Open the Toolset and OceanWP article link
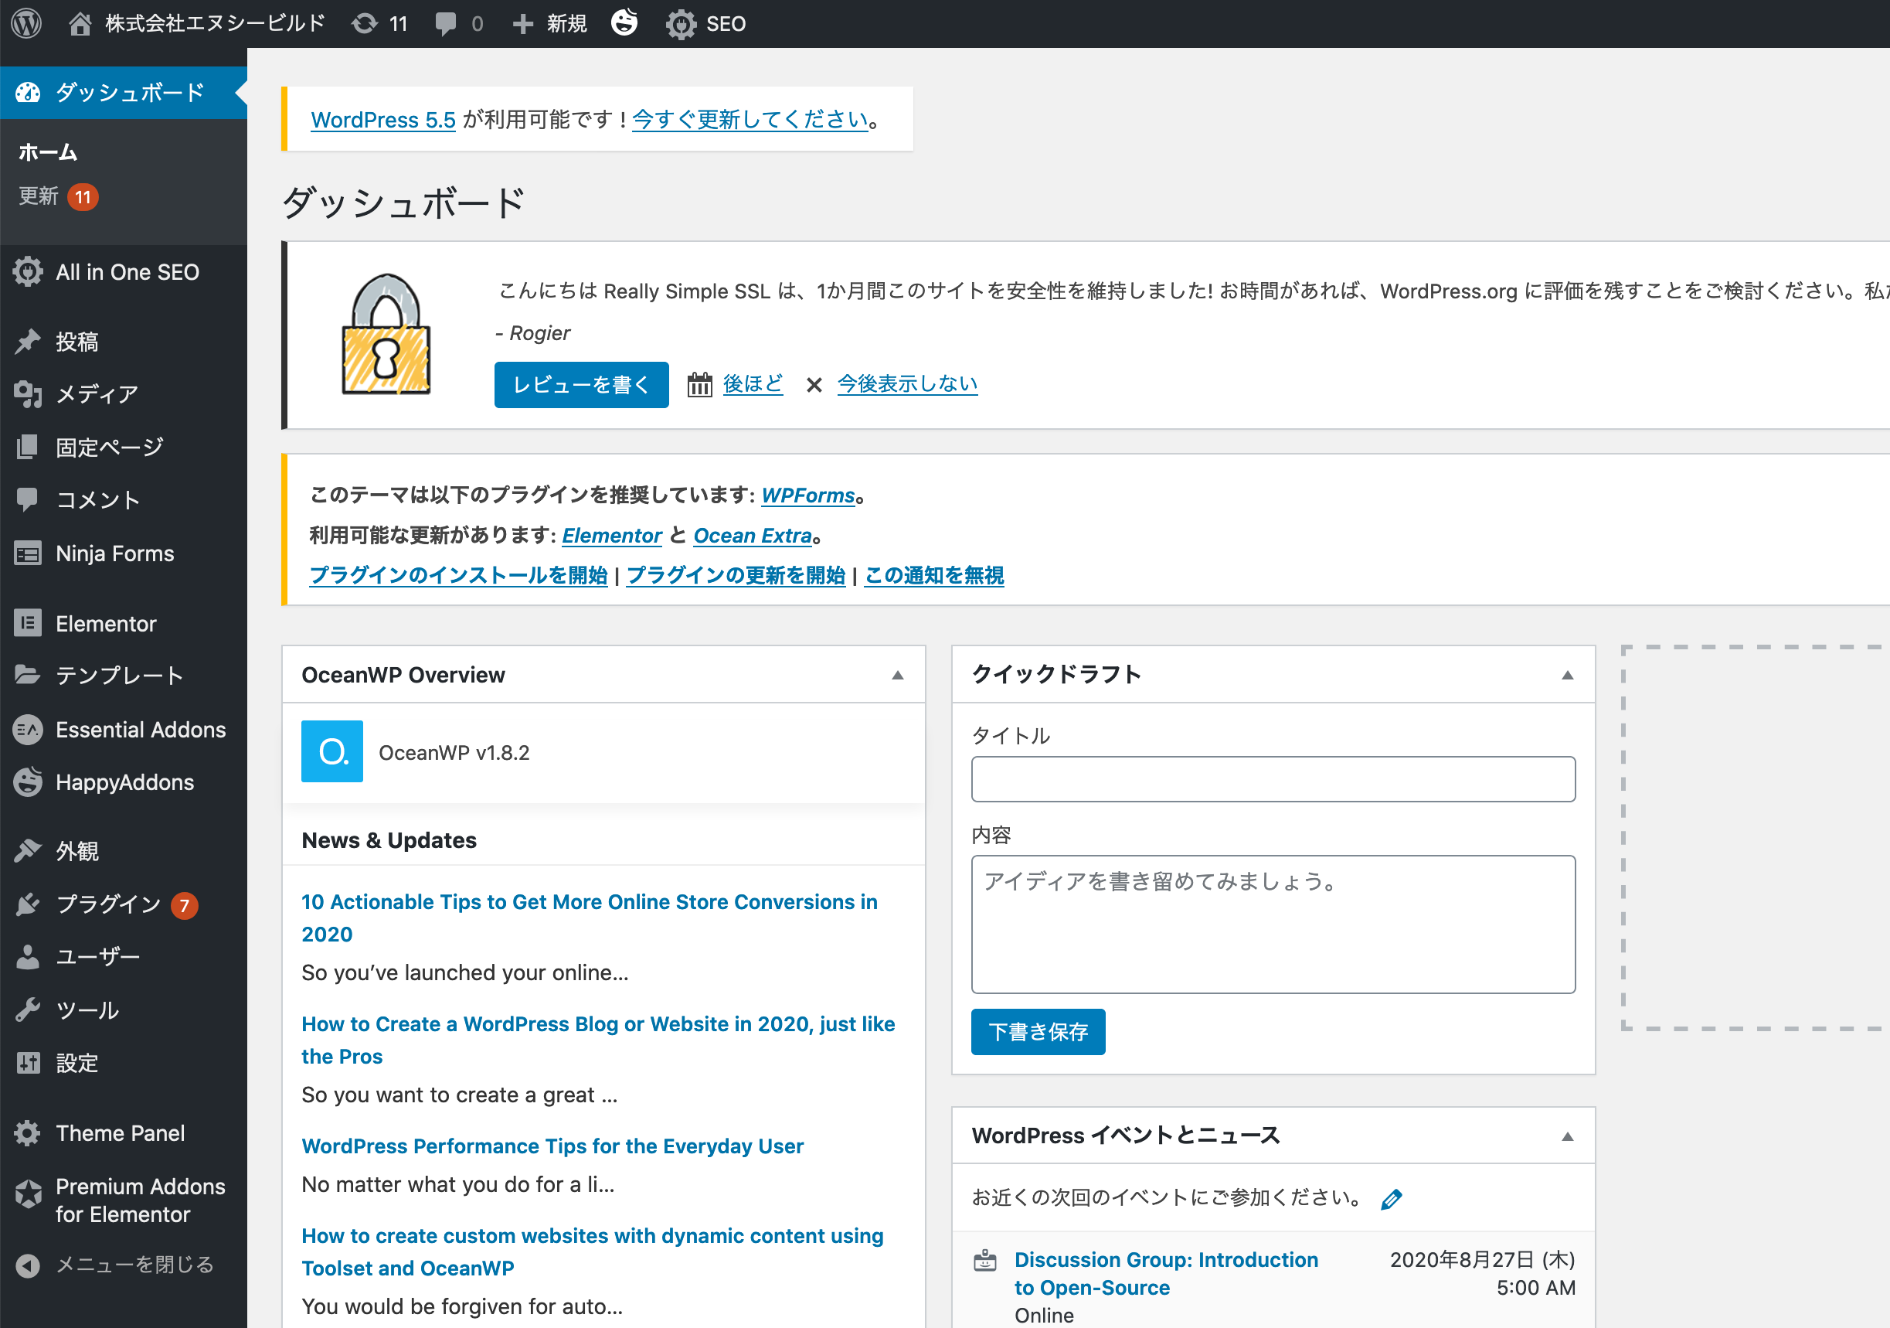Viewport: 1890px width, 1328px height. 593,1251
